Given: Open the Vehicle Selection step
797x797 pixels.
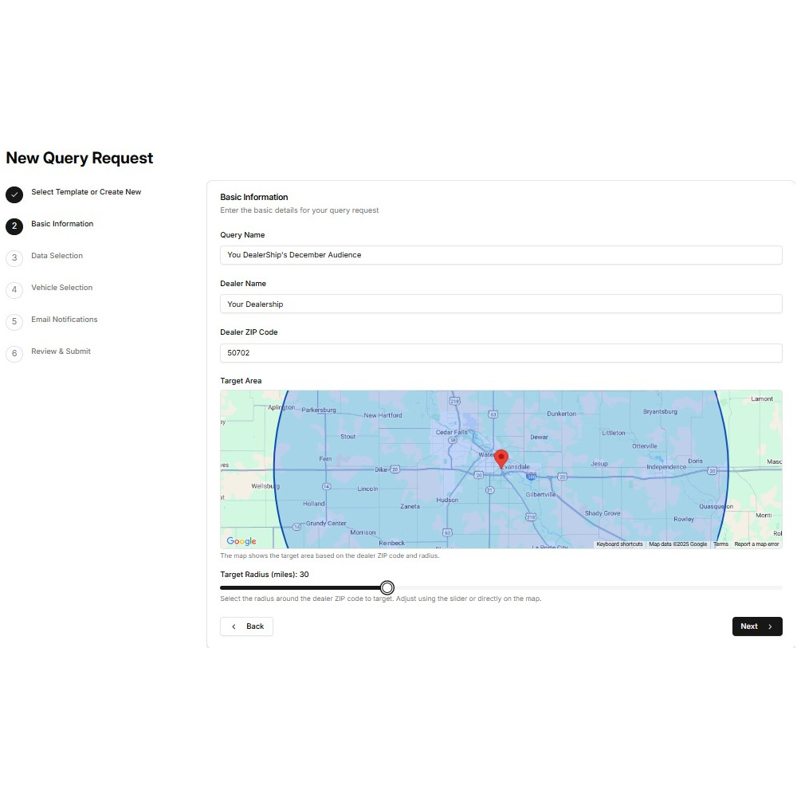Looking at the screenshot, I should (61, 288).
